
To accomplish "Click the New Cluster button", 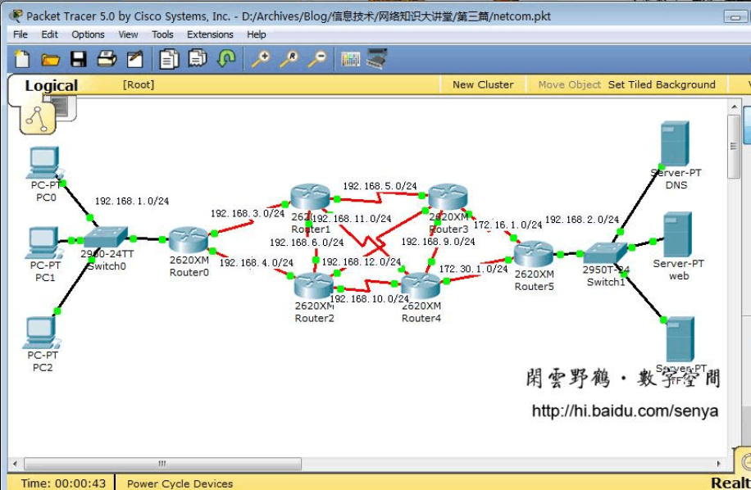I will pyautogui.click(x=483, y=84).
